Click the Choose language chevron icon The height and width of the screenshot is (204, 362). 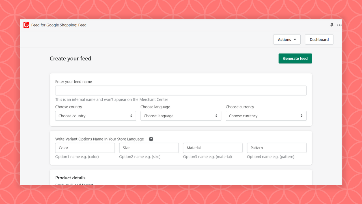216,116
